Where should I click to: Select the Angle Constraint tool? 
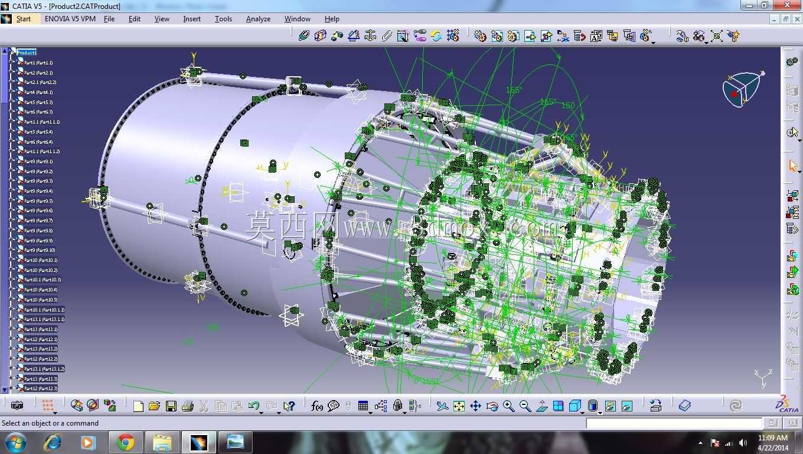[353, 36]
